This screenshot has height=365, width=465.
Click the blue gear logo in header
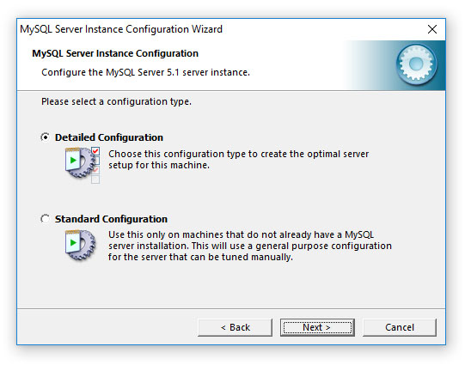point(416,64)
